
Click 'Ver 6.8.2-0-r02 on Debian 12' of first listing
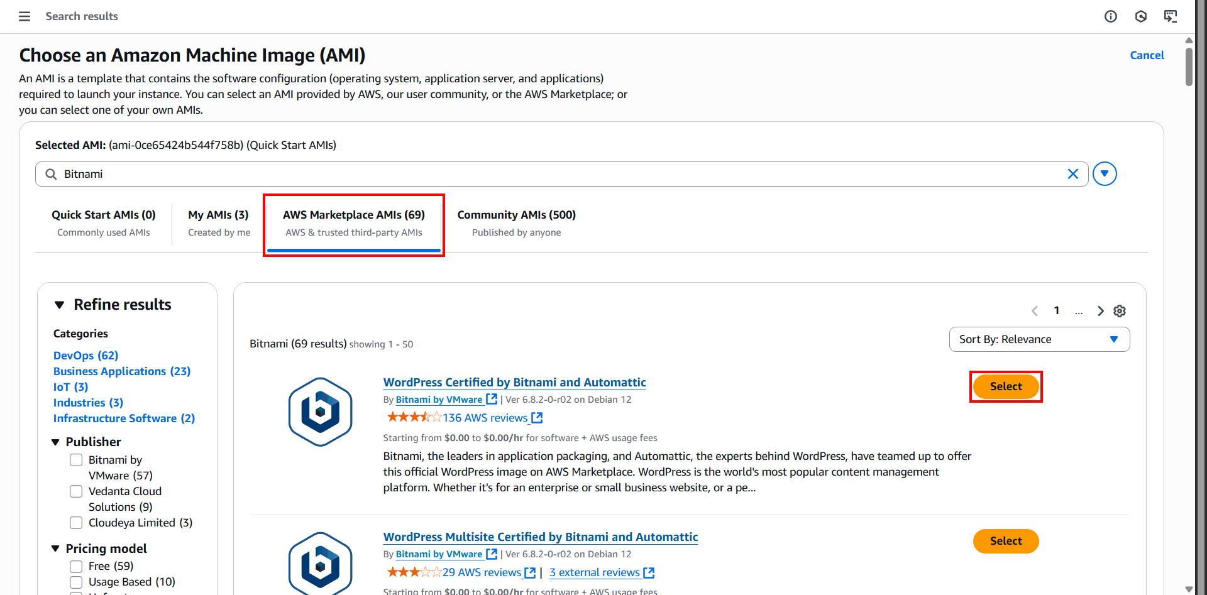pos(568,400)
